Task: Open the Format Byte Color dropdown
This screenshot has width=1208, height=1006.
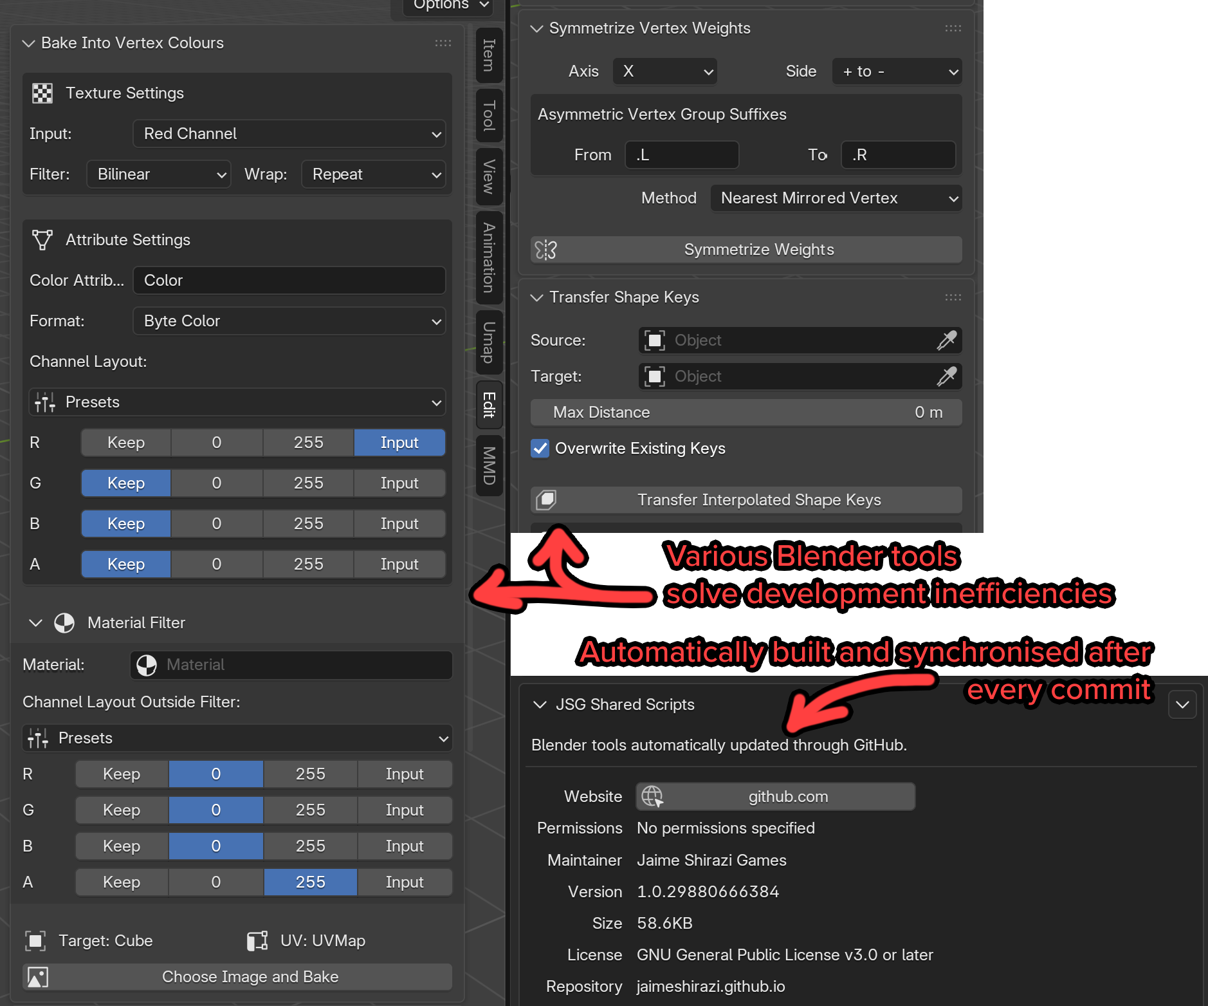Action: (289, 321)
